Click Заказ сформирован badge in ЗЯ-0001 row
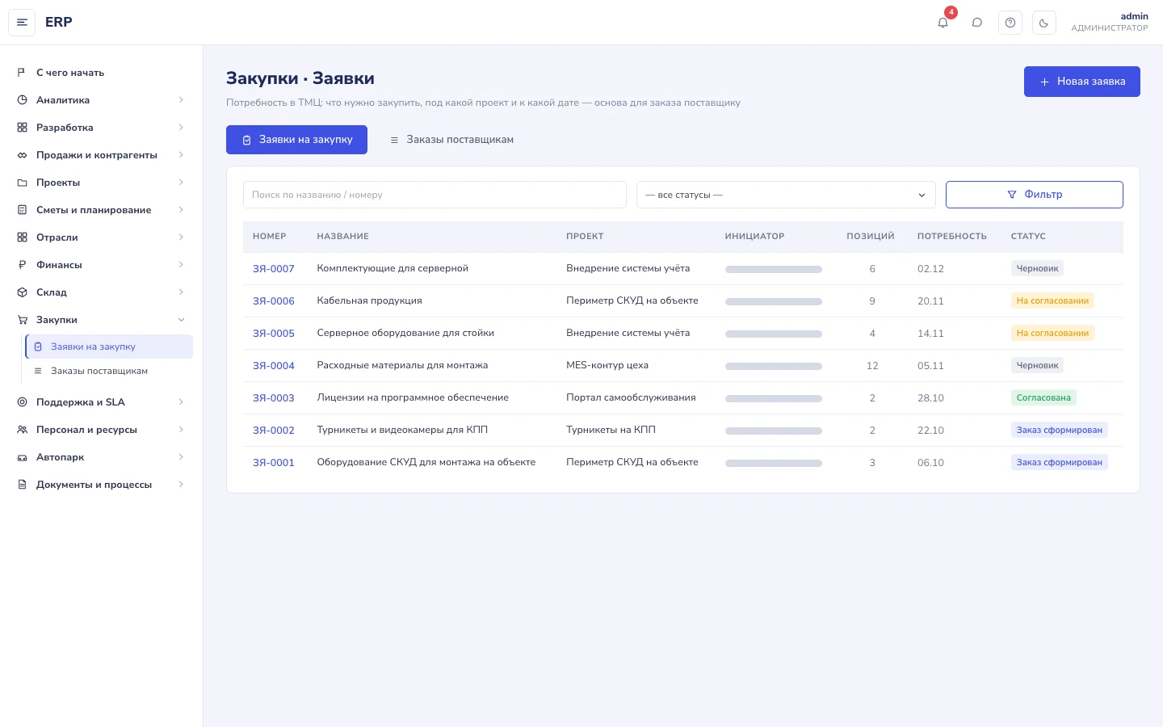This screenshot has width=1163, height=727. [x=1059, y=462]
